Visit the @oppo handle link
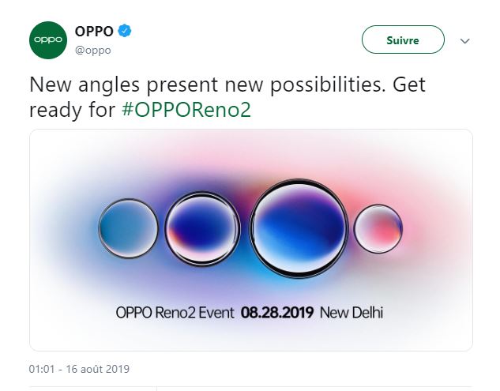This screenshot has width=500, height=391. [92, 50]
